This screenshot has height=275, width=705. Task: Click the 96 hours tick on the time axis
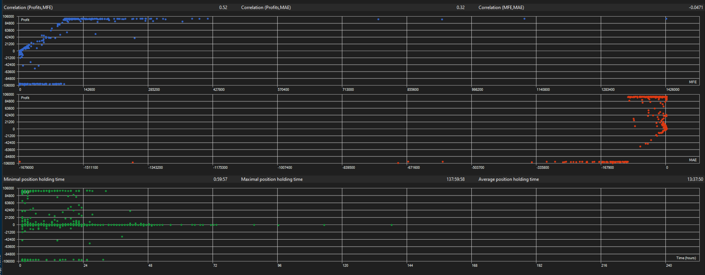[280, 266]
